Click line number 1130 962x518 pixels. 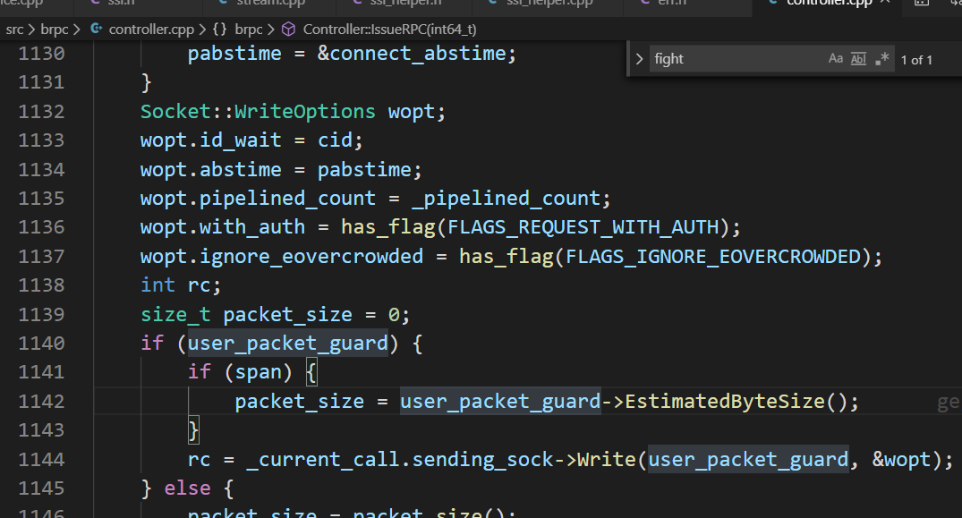(41, 54)
